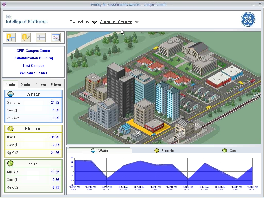Click the Gas panel flame icon
Viewport: 264px width, 198px height.
click(11, 163)
